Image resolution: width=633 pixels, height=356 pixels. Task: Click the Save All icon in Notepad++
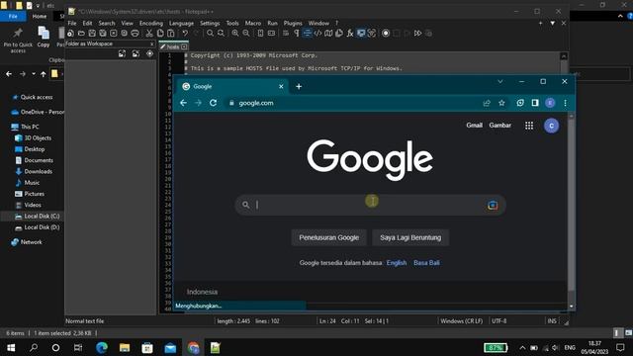(x=103, y=33)
